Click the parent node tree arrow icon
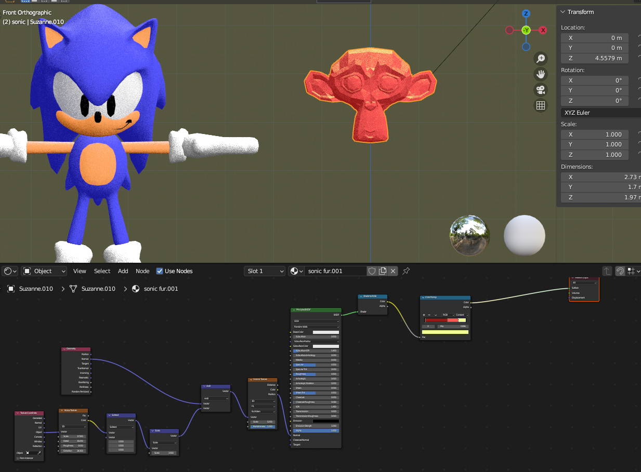641x472 pixels. (x=607, y=271)
